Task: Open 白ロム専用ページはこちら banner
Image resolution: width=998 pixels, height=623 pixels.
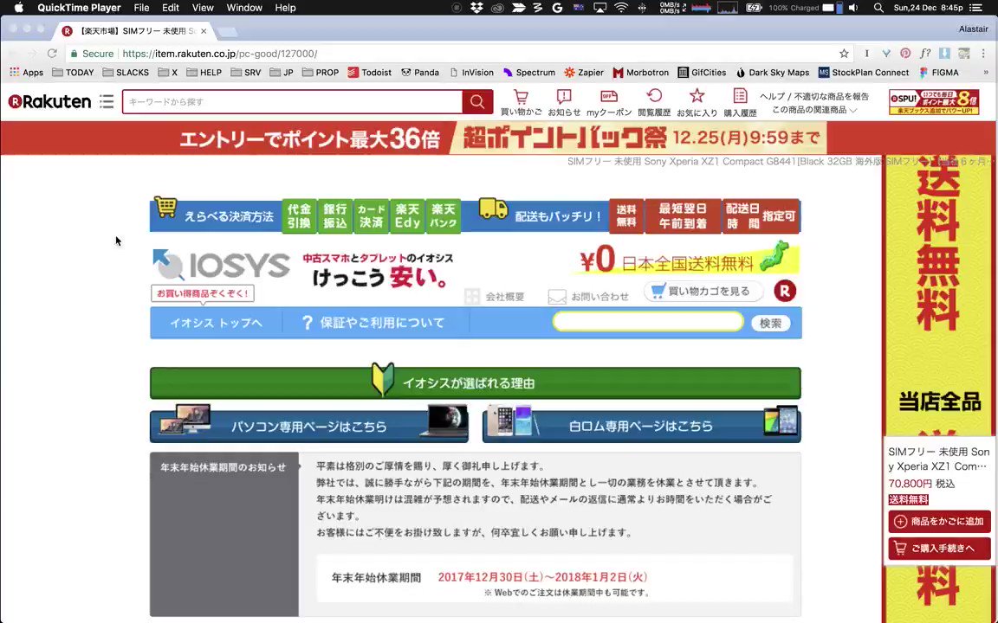Action: (x=642, y=425)
